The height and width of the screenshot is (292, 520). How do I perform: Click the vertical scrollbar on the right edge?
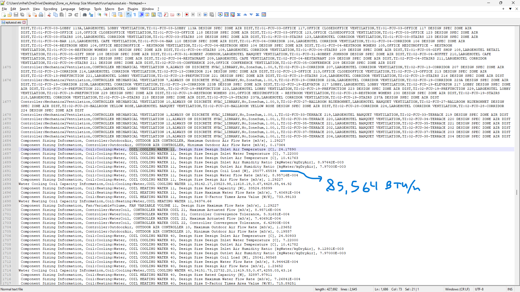(517, 192)
